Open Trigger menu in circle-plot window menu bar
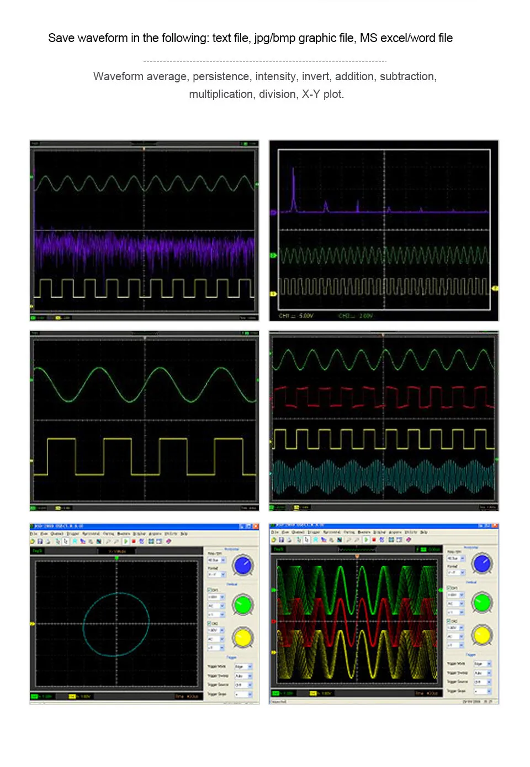Screen dimensions: 530x767 tap(72, 534)
